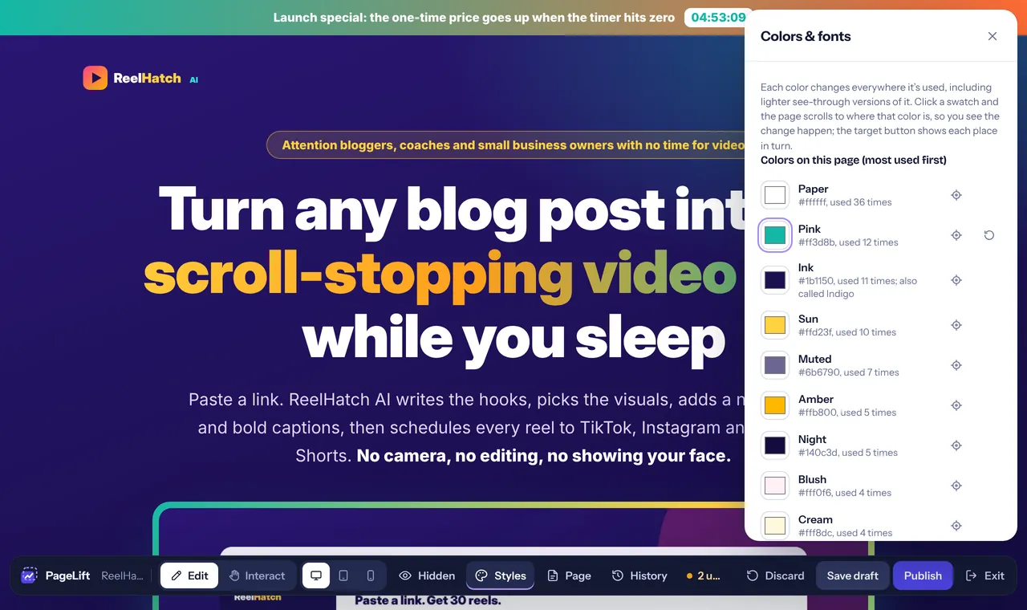The height and width of the screenshot is (610, 1027).
Task: Click the Night color swatch
Action: pyautogui.click(x=775, y=445)
